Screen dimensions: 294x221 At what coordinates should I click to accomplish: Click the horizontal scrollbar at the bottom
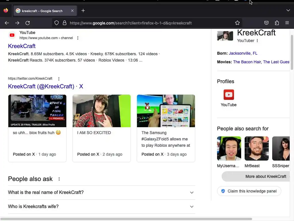click(x=126, y=219)
